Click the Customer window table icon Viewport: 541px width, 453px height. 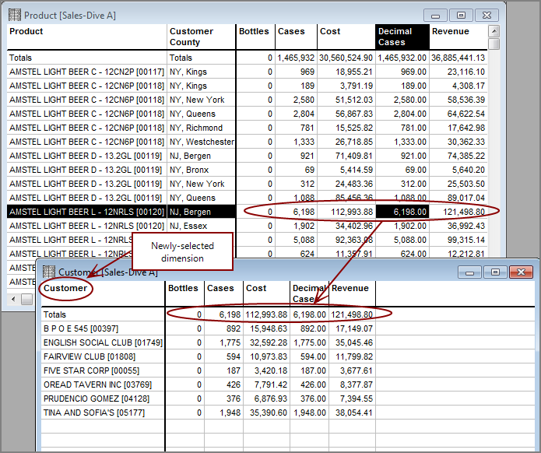tap(49, 272)
